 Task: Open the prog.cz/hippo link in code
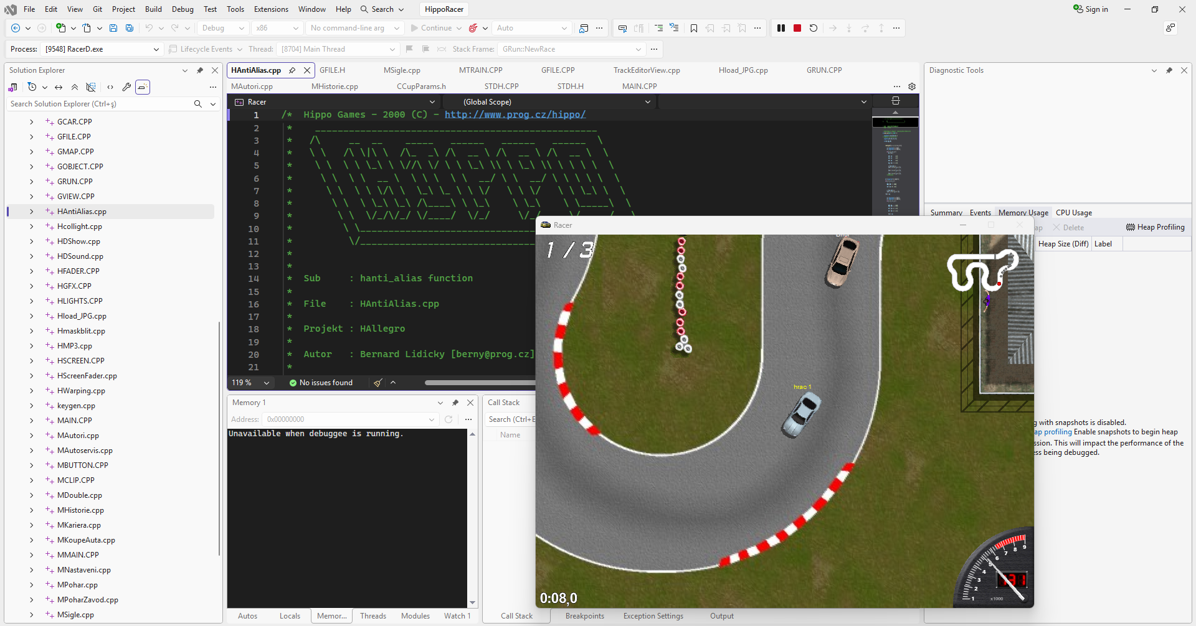(515, 114)
